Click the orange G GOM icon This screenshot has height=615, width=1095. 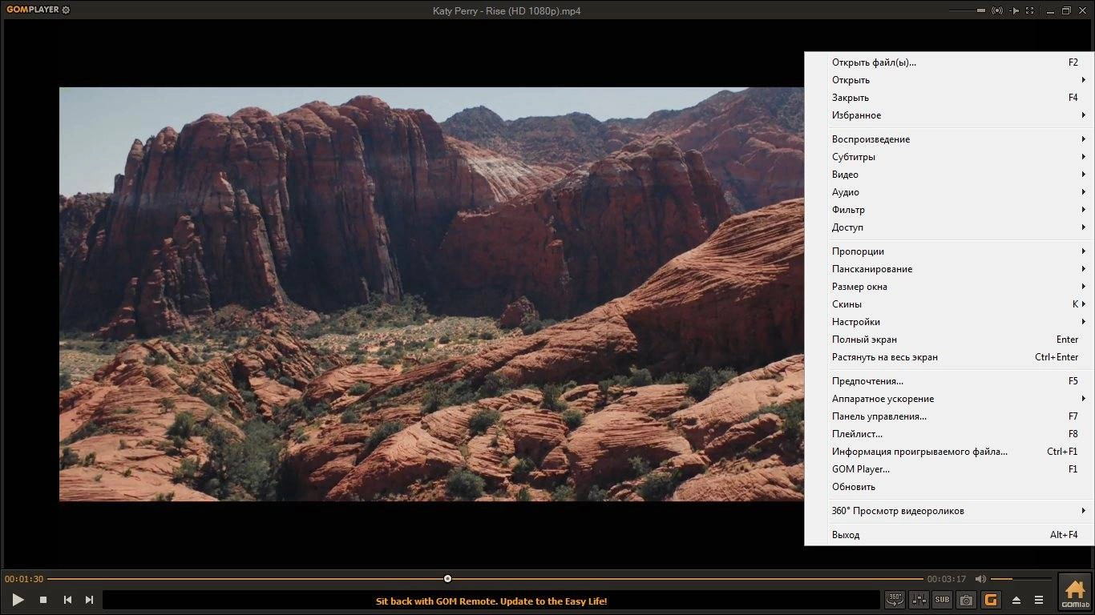click(991, 599)
